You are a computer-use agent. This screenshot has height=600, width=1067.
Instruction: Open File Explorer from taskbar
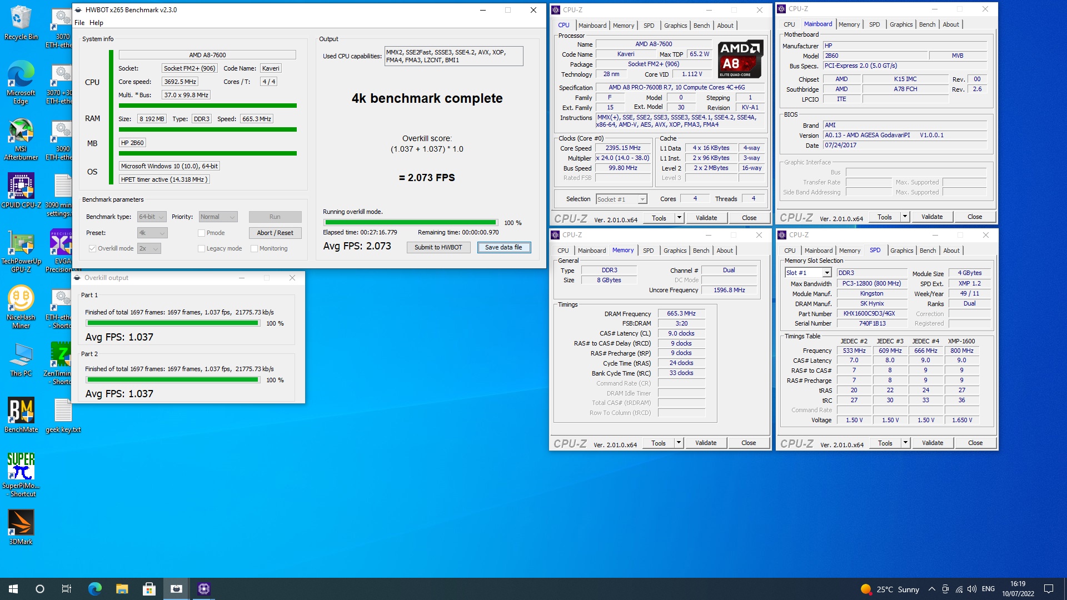pyautogui.click(x=122, y=589)
